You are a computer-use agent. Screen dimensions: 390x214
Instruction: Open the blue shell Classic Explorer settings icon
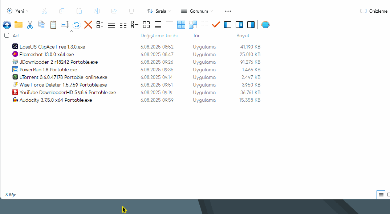265,25
